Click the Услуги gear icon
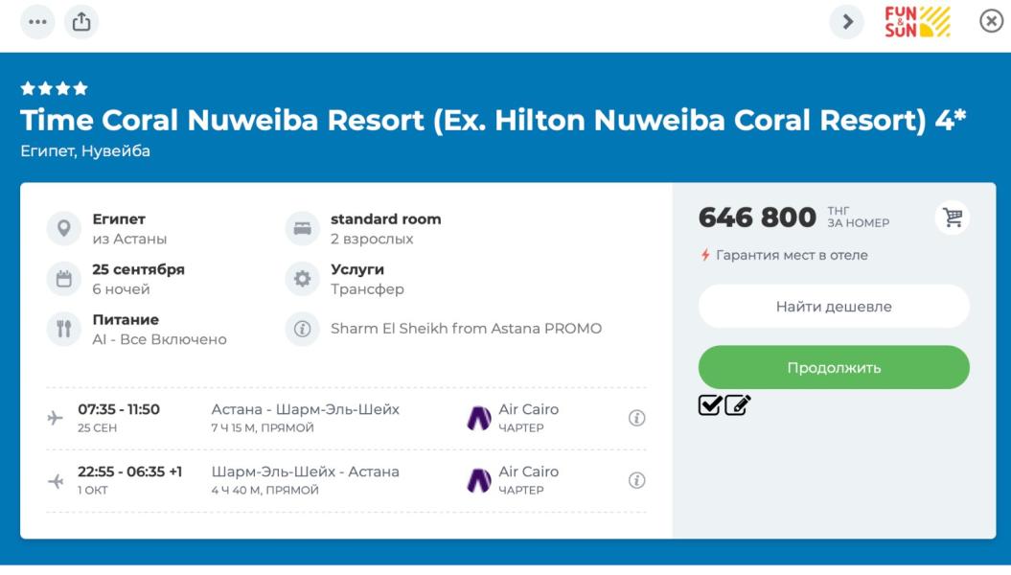Image resolution: width=1011 pixels, height=575 pixels. (302, 279)
